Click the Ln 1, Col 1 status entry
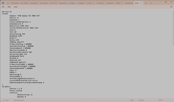 (6, 100)
